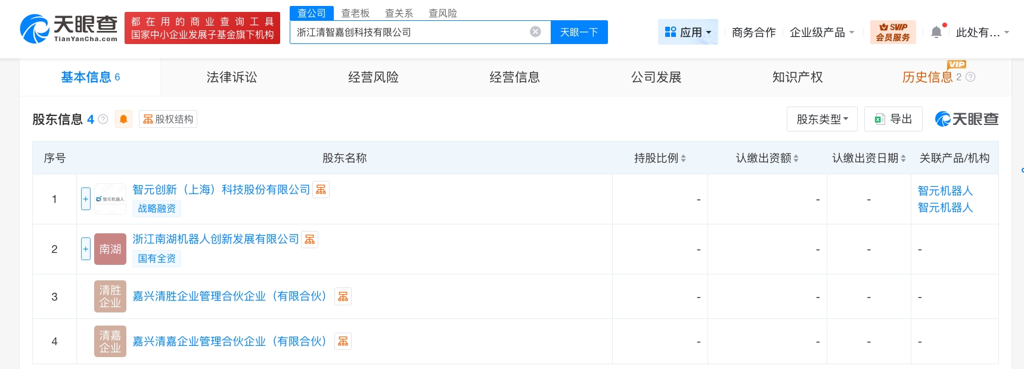Expand the row for 智元创新 shareholder

(x=85, y=199)
